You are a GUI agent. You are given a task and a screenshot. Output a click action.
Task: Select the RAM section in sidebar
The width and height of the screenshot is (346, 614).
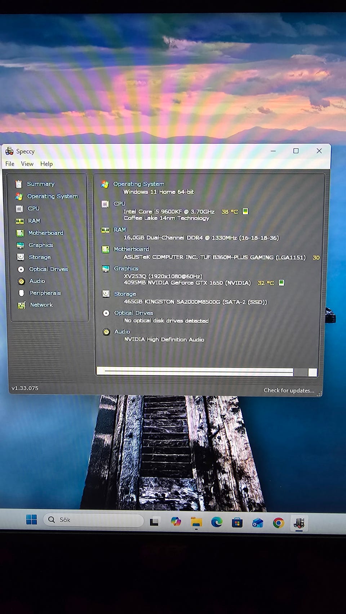pyautogui.click(x=34, y=221)
